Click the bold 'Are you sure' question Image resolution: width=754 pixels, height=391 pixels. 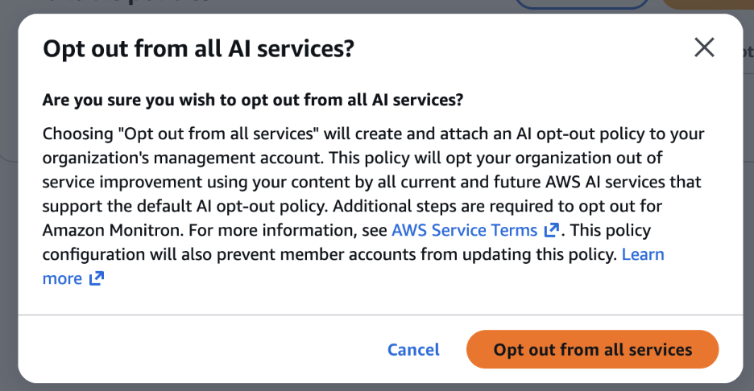(x=253, y=101)
